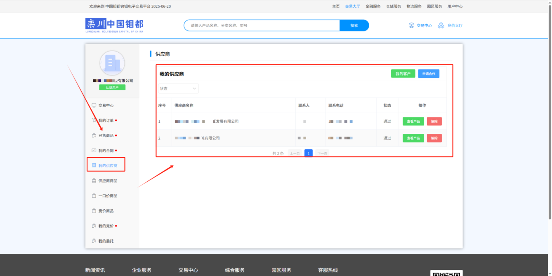Click the building icon beside 我的供应商

tap(94, 165)
